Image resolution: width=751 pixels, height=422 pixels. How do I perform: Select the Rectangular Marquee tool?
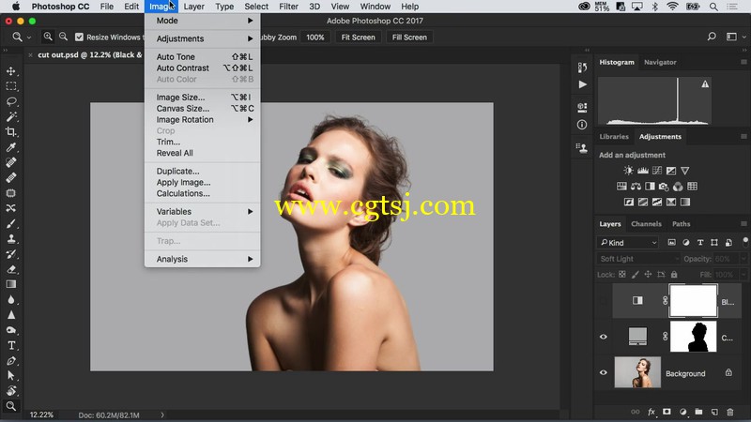pos(11,86)
